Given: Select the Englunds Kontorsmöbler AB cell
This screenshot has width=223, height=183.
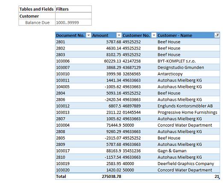Looking at the screenshot, I should click(x=188, y=106).
